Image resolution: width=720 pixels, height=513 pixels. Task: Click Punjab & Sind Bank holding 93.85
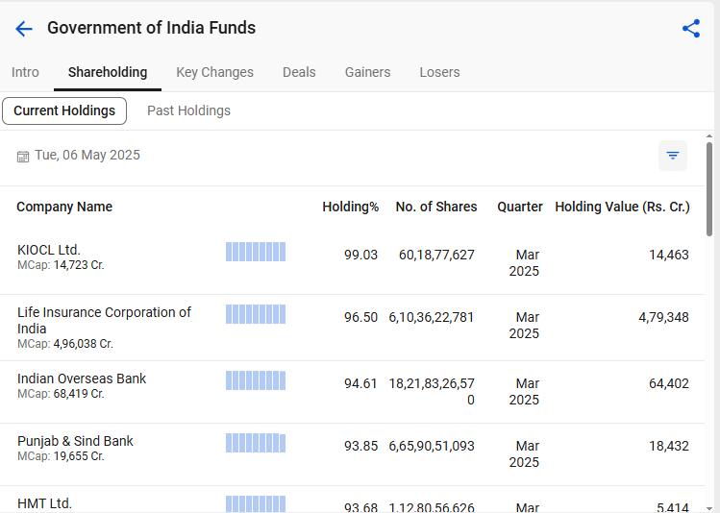[x=360, y=446]
